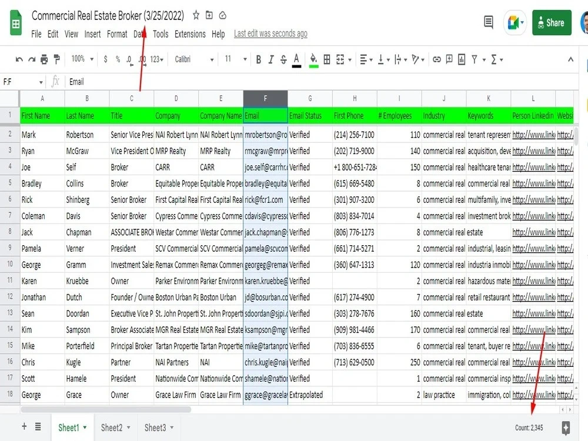The image size is (588, 441).
Task: Click the Merge cells icon
Action: click(x=340, y=59)
